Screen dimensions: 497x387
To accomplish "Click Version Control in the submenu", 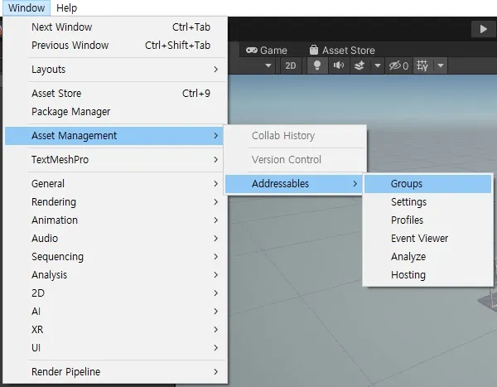I will (x=296, y=160).
